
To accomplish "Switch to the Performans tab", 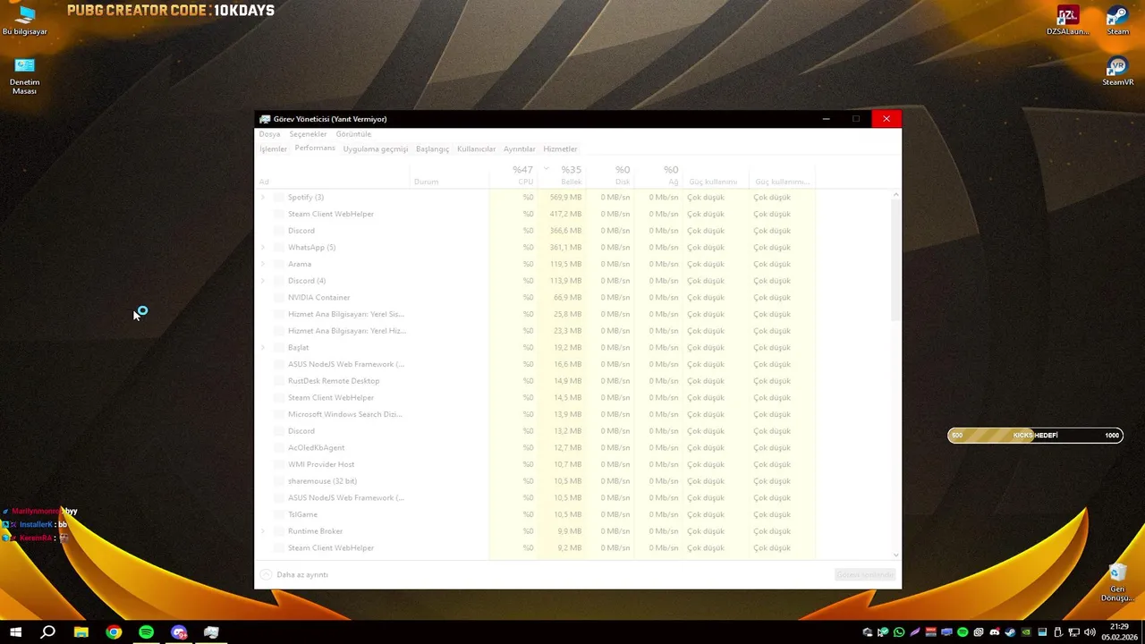I will pos(315,148).
